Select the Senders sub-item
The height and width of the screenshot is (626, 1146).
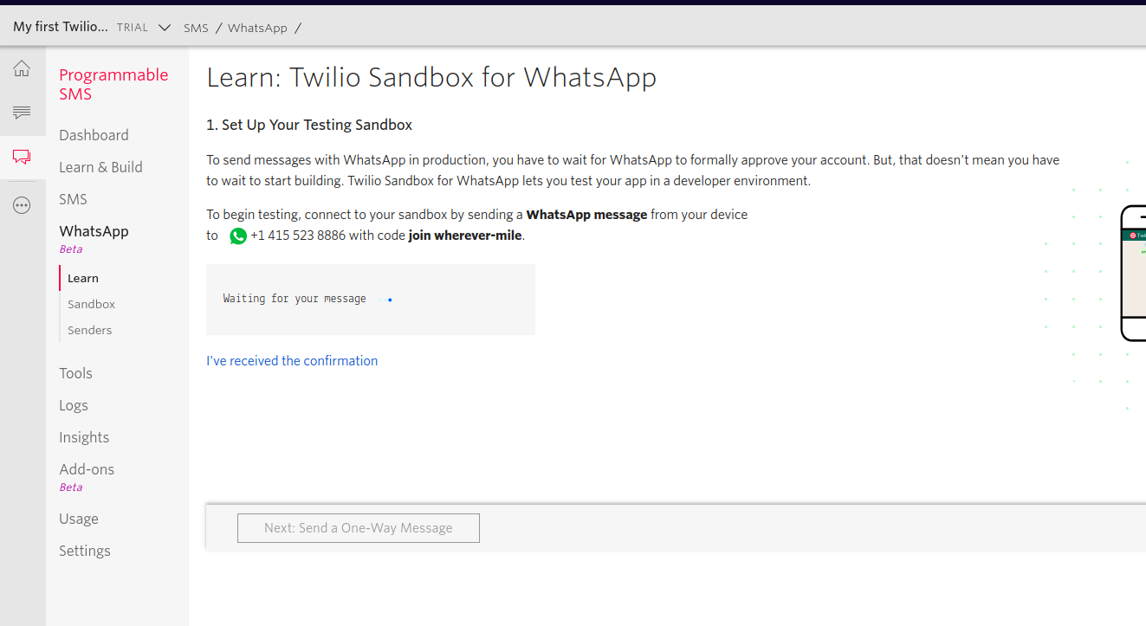point(89,330)
